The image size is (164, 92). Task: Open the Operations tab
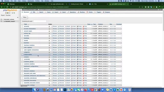tap(72, 12)
